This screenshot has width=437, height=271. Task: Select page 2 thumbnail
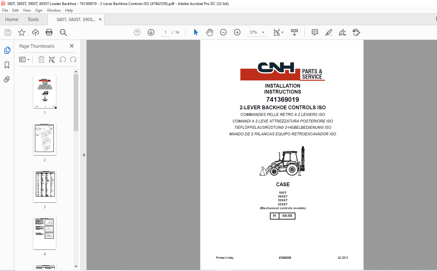pos(45,139)
